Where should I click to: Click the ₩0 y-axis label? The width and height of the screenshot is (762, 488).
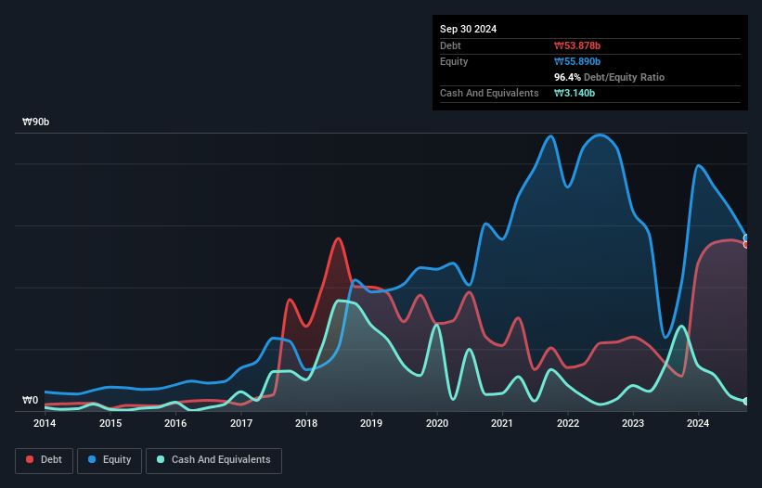[30, 400]
